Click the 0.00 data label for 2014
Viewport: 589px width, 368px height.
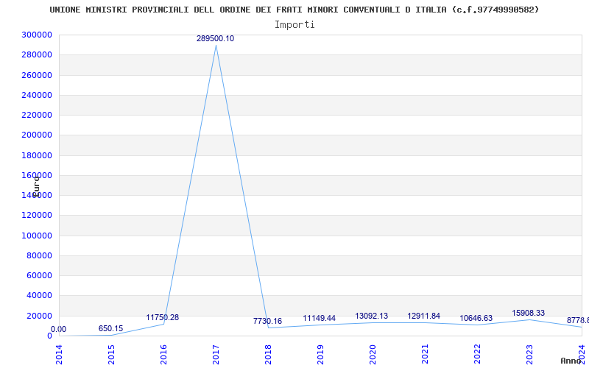tap(59, 330)
